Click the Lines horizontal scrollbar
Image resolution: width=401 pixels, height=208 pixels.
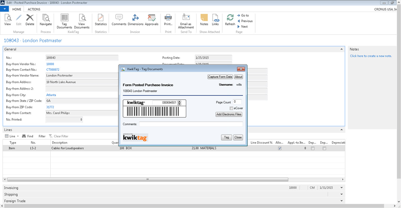tap(147, 179)
